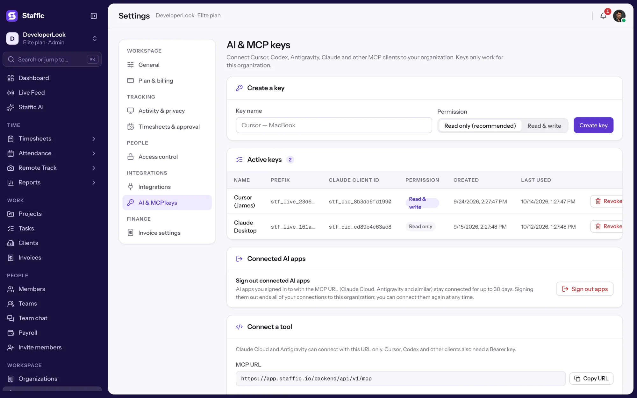Viewport: 637px width, 398px height.
Task: Select Read only (recommended) permission
Action: click(480, 126)
